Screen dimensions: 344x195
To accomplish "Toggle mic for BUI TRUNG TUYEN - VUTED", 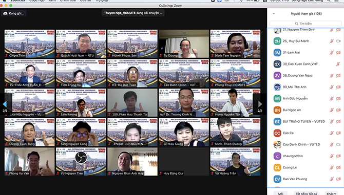I will coord(332,121).
